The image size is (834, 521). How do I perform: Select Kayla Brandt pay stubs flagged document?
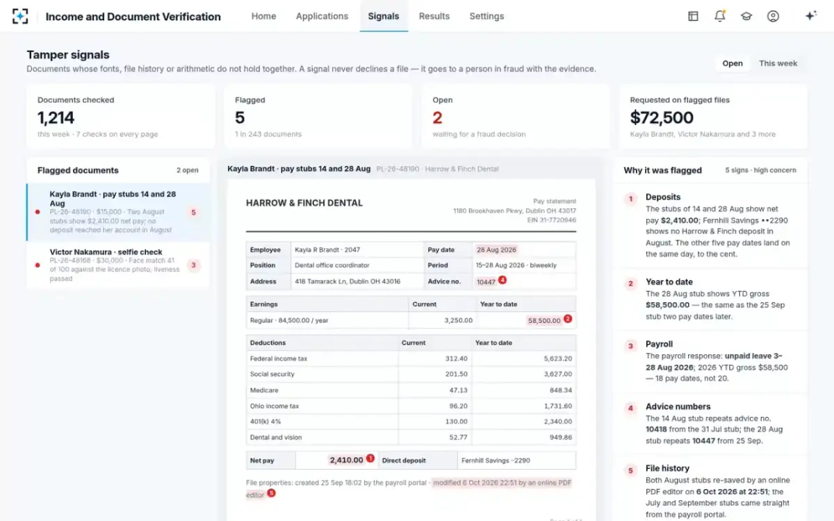pyautogui.click(x=118, y=212)
